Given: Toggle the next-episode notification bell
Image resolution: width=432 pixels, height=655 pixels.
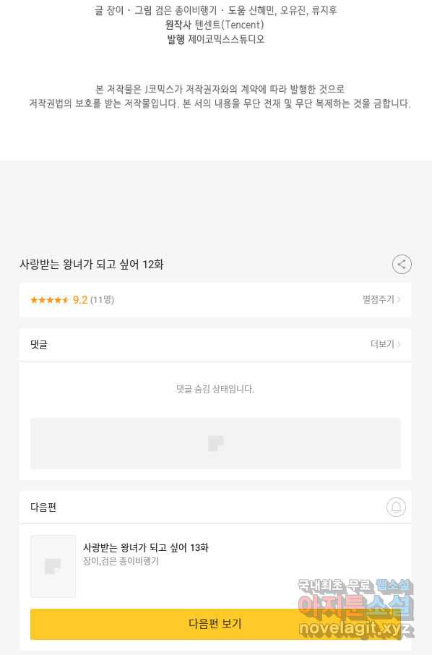Looking at the screenshot, I should tap(396, 507).
